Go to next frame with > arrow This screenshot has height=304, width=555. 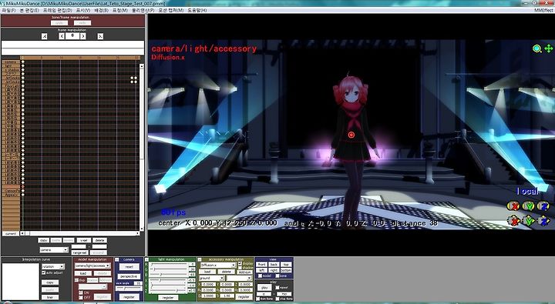[82, 36]
